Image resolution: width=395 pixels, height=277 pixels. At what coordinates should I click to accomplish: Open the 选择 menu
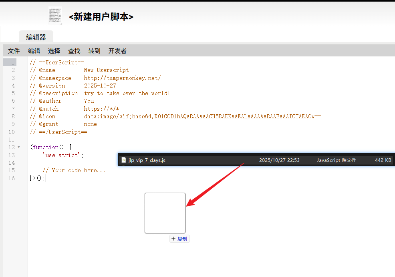coord(54,51)
